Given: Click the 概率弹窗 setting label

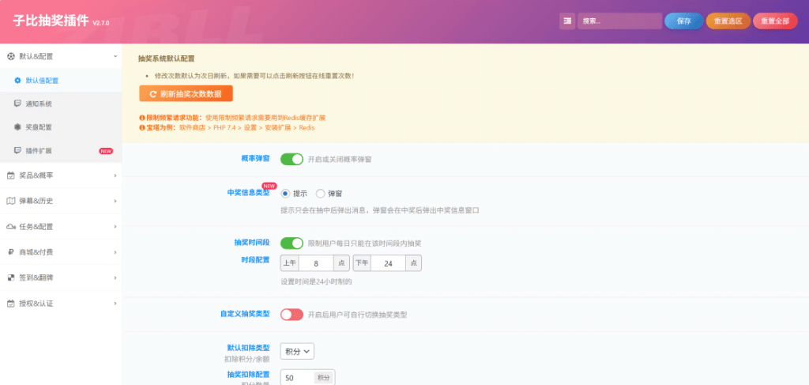Looking at the screenshot, I should [255, 159].
